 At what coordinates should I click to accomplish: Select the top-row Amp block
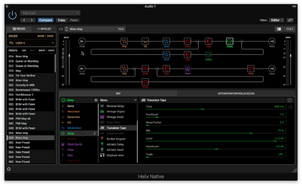187,41
